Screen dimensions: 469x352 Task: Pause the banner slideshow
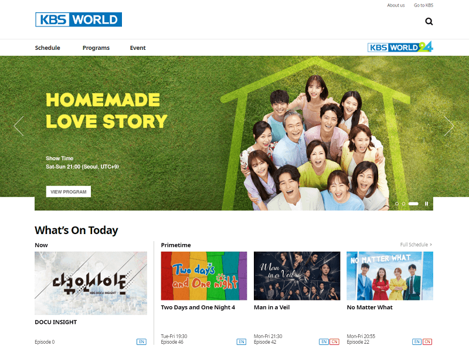click(x=427, y=204)
